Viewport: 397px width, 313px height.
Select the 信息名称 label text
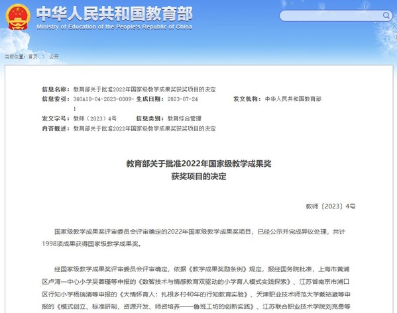pyautogui.click(x=56, y=89)
